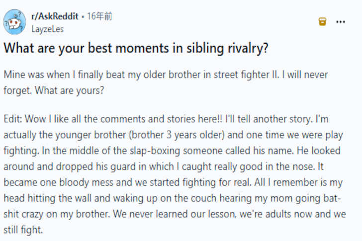Click the r/AskReddit community avatar icon
The height and width of the screenshot is (241, 362).
15,21
